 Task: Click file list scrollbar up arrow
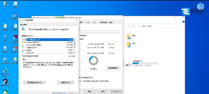pyautogui.click(x=74, y=39)
